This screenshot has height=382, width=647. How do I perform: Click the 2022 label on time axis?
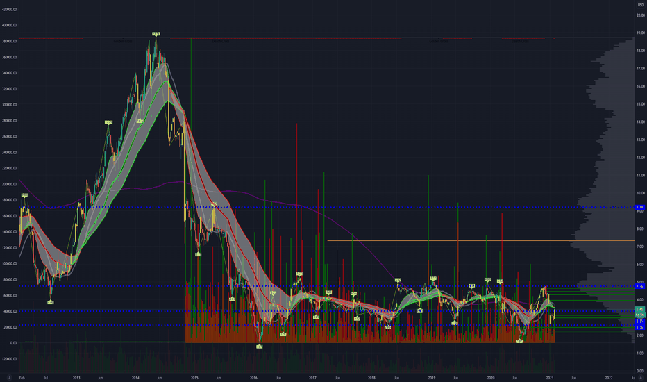point(609,378)
